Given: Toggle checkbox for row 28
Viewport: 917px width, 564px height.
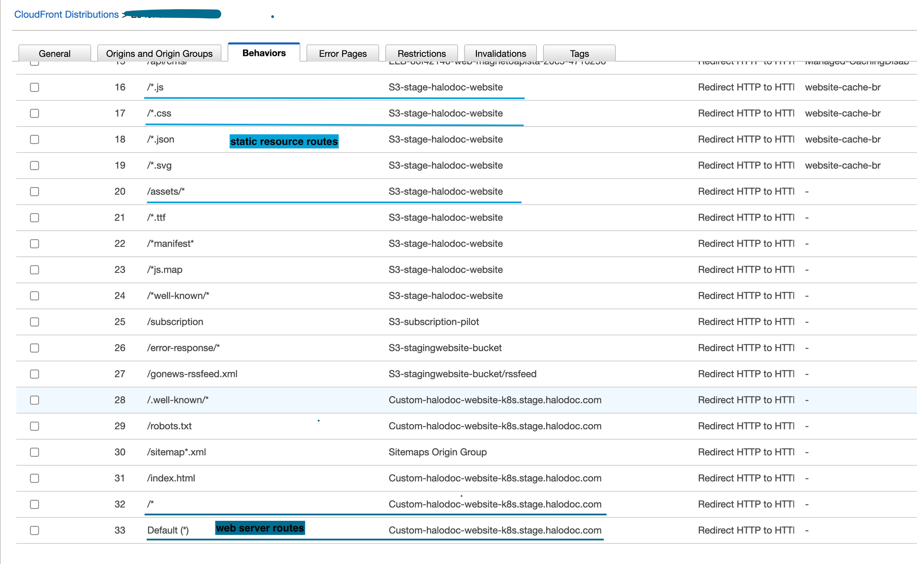Looking at the screenshot, I should (x=35, y=399).
